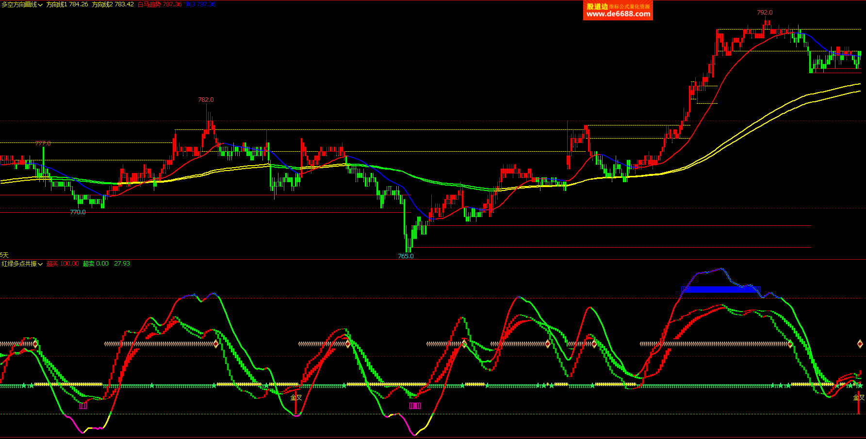The height and width of the screenshot is (439, 866).
Task: Click the 金叉 signal in the chart middle
Action: (x=296, y=397)
